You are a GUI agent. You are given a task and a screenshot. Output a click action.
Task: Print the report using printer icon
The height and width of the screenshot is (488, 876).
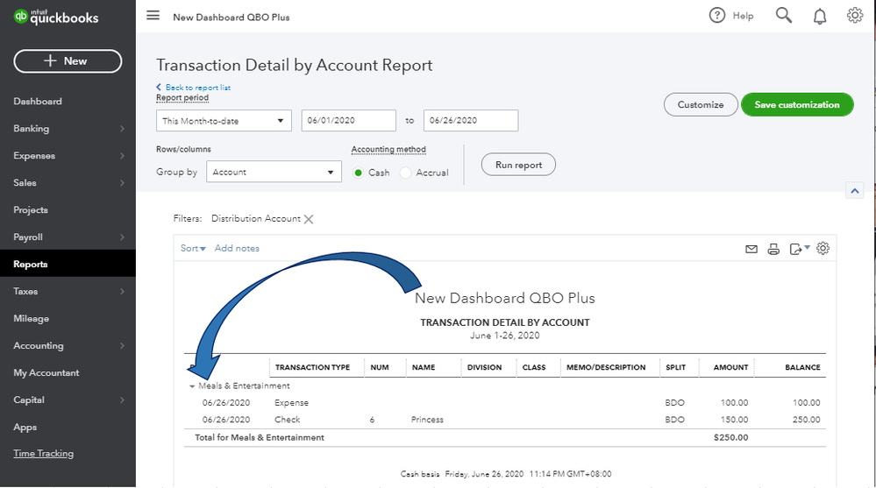pos(773,249)
